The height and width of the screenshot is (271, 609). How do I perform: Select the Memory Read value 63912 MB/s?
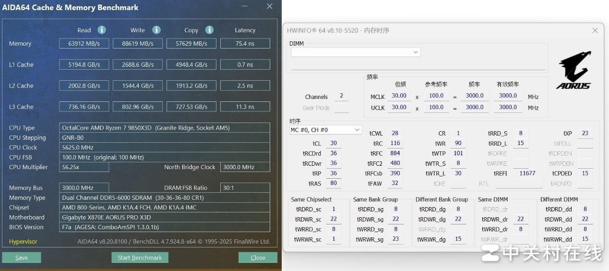click(84, 43)
